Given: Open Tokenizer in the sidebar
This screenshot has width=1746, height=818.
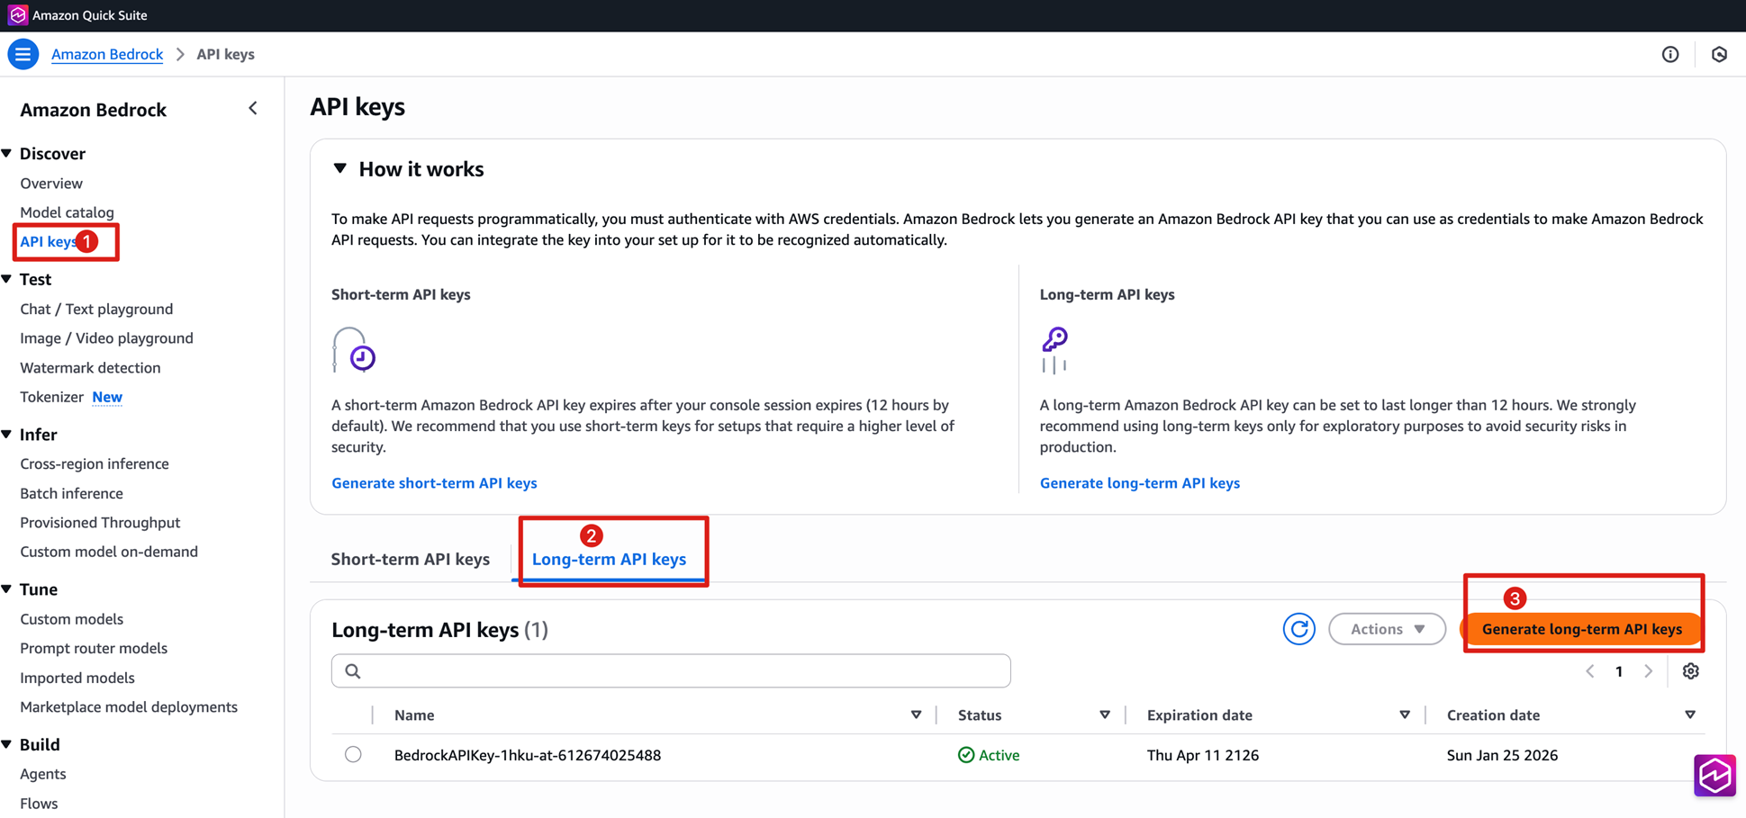Looking at the screenshot, I should pyautogui.click(x=51, y=397).
